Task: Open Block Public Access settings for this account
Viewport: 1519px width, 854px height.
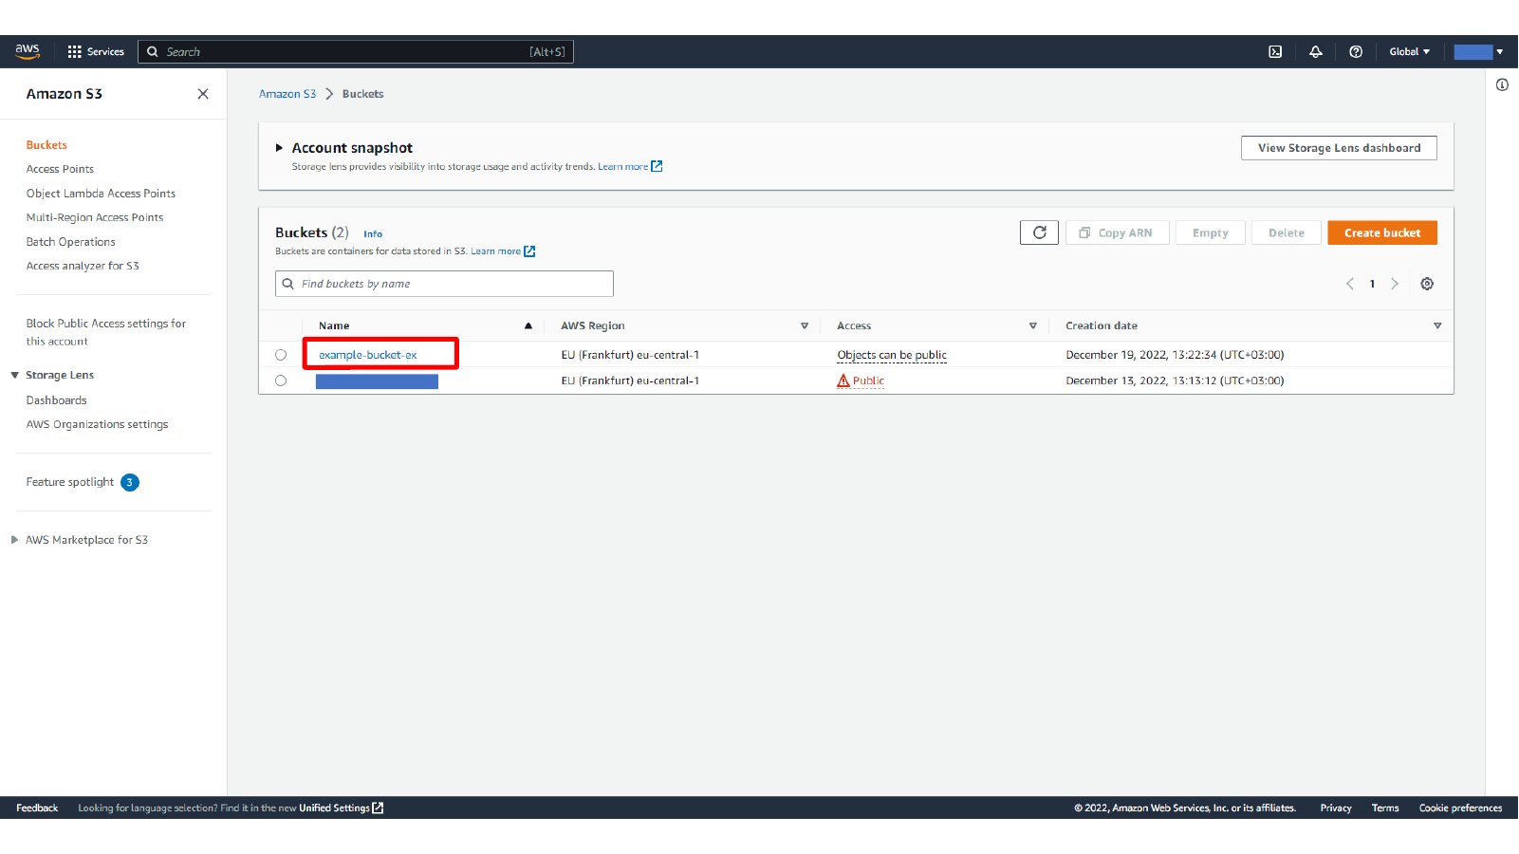Action: (106, 332)
